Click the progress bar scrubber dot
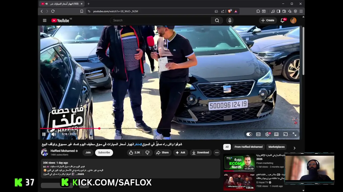 99,129
